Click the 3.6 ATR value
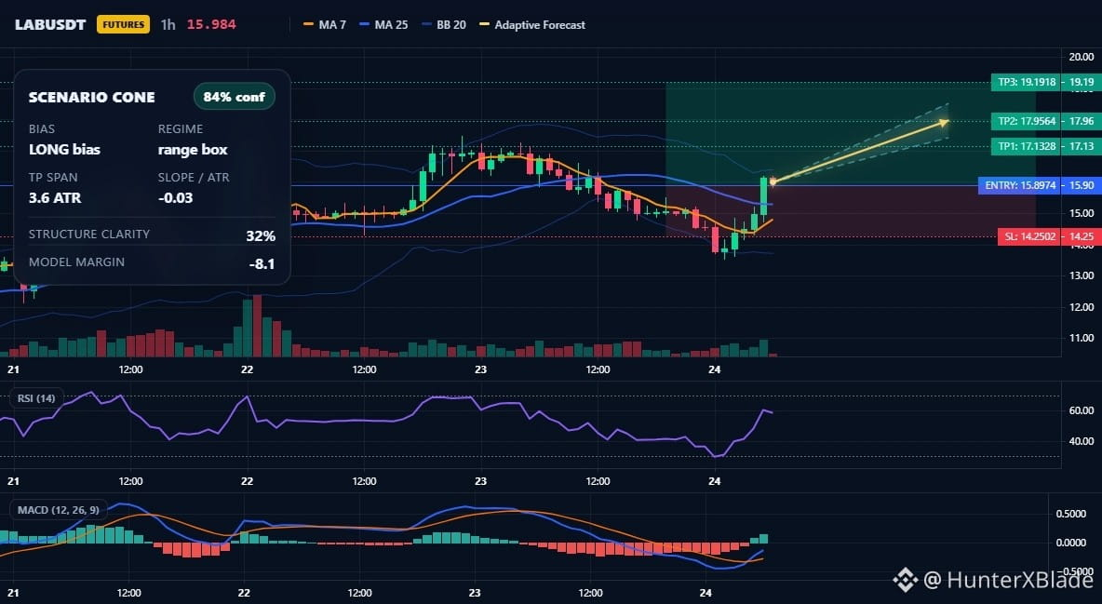This screenshot has width=1102, height=604. (55, 197)
